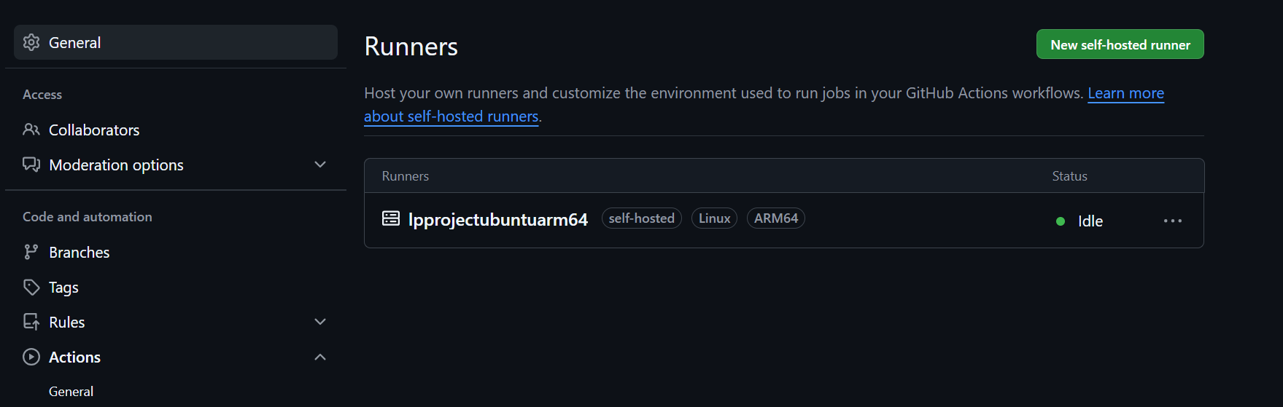Click the Collaborators people icon
Screen dimensions: 1283x407
coord(31,130)
